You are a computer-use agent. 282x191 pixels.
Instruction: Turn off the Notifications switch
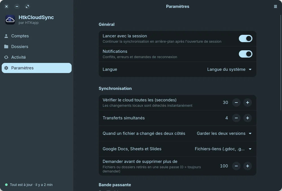coord(246,54)
